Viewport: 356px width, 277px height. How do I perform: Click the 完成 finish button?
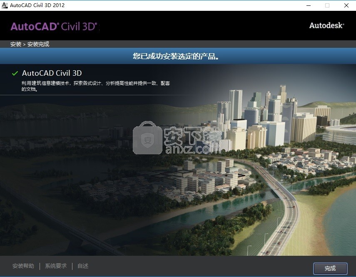click(330, 268)
